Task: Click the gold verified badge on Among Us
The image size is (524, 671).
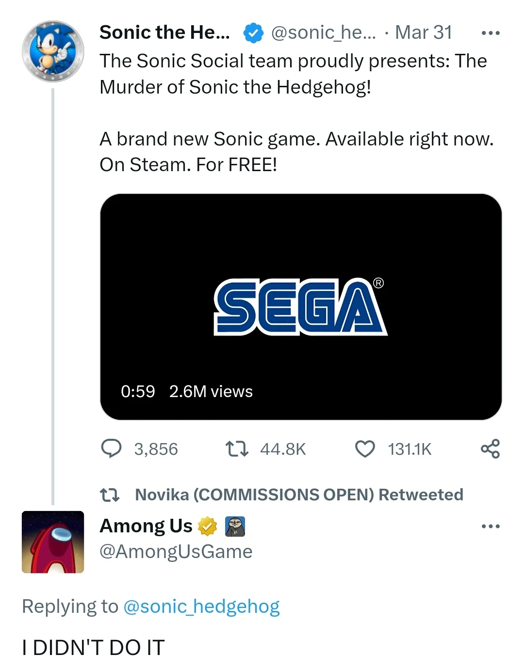Action: pyautogui.click(x=208, y=527)
